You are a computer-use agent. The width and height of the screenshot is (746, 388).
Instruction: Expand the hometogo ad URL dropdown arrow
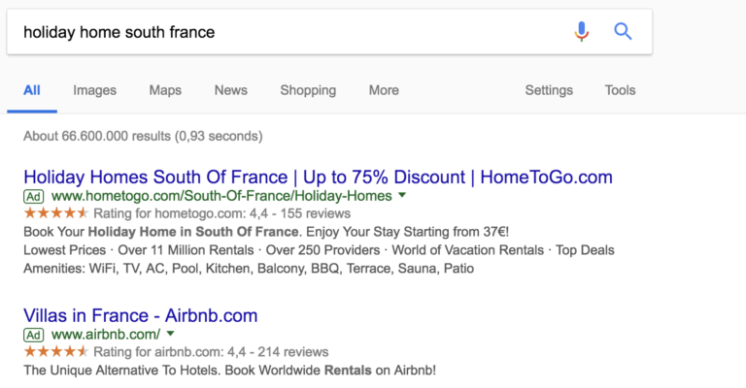pyautogui.click(x=402, y=196)
